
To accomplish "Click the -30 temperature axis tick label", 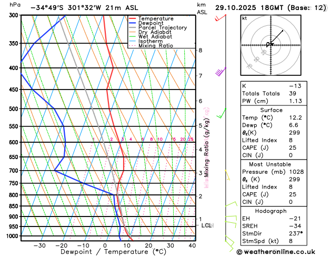I will (x=39, y=245).
